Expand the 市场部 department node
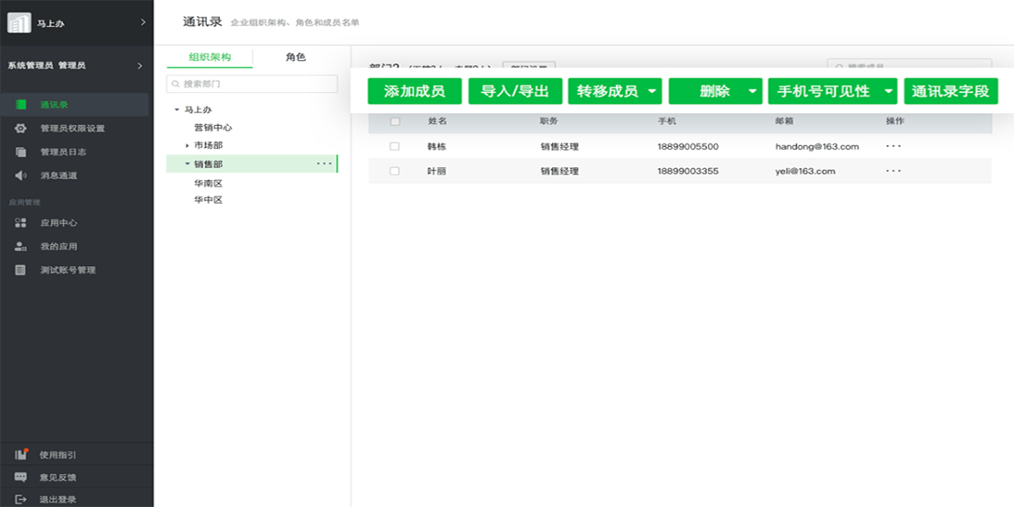The image size is (1014, 507). pyautogui.click(x=187, y=145)
